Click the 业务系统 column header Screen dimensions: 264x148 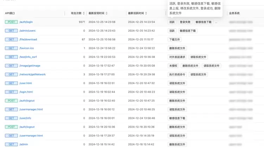(x=234, y=13)
